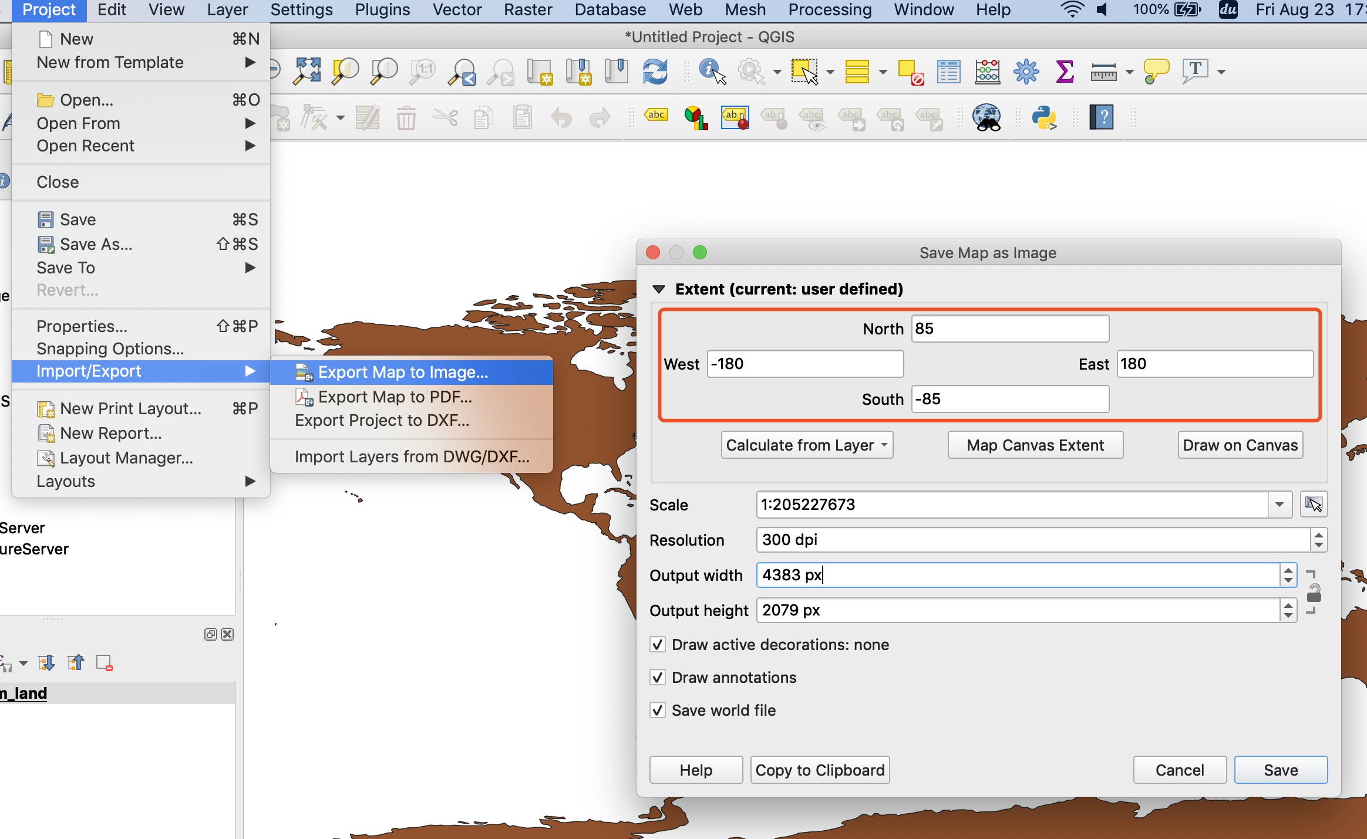The height and width of the screenshot is (839, 1367).
Task: Open the Processing Toolbox gear icon
Action: coord(1026,72)
